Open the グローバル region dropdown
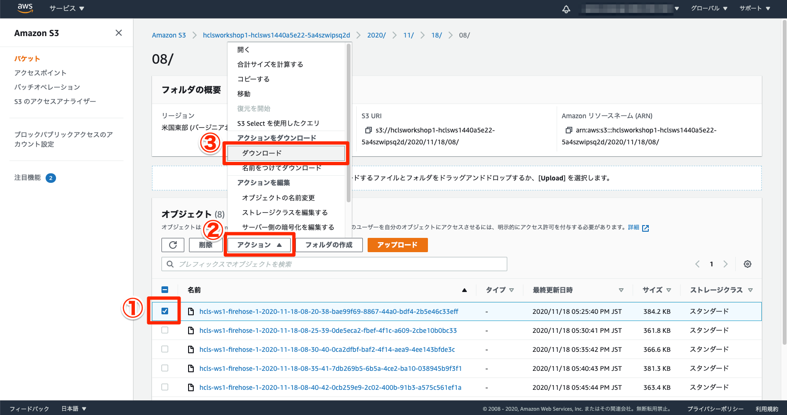Image resolution: width=787 pixels, height=415 pixels. 709,9
